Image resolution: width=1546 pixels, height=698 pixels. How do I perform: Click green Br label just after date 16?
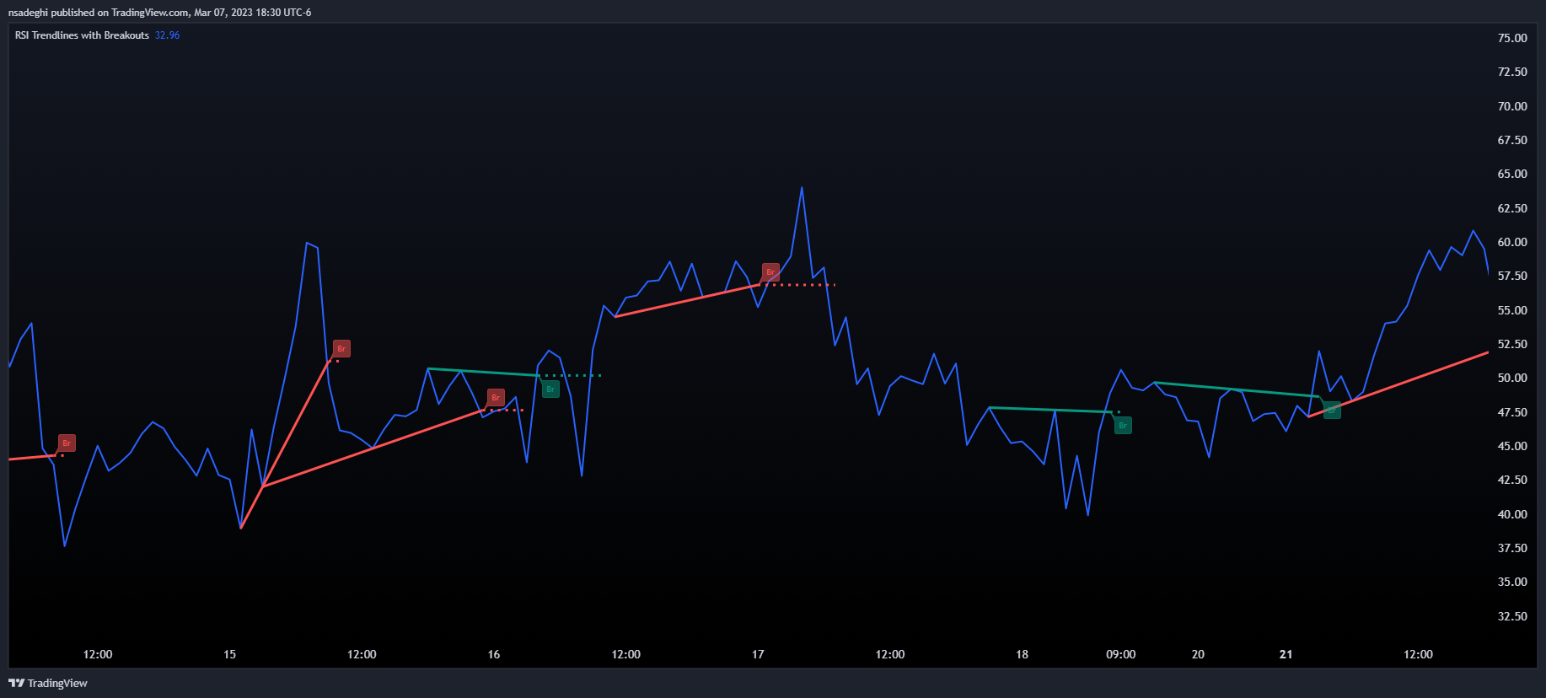pyautogui.click(x=550, y=389)
